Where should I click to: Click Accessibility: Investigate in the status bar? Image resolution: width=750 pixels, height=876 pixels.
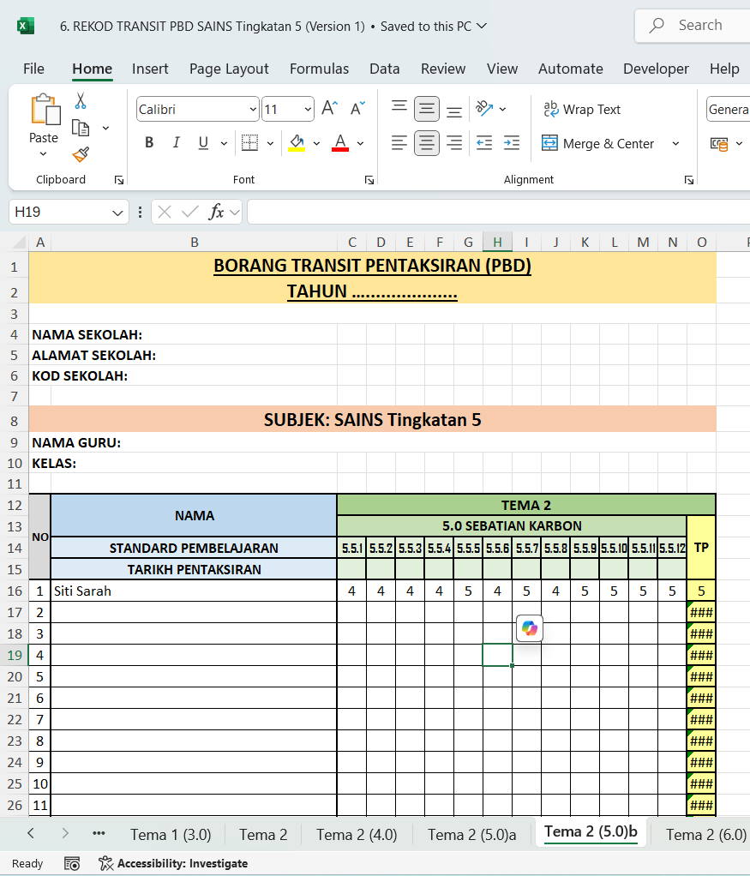tap(173, 863)
